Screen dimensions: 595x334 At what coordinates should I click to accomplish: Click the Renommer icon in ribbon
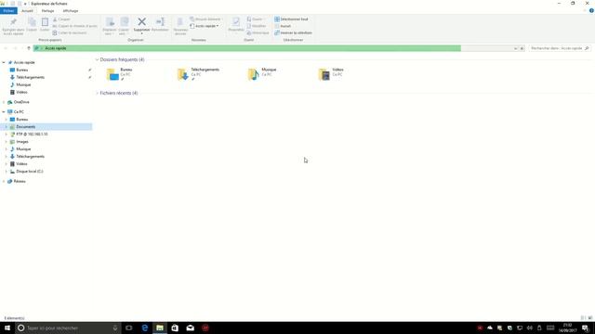(x=160, y=21)
